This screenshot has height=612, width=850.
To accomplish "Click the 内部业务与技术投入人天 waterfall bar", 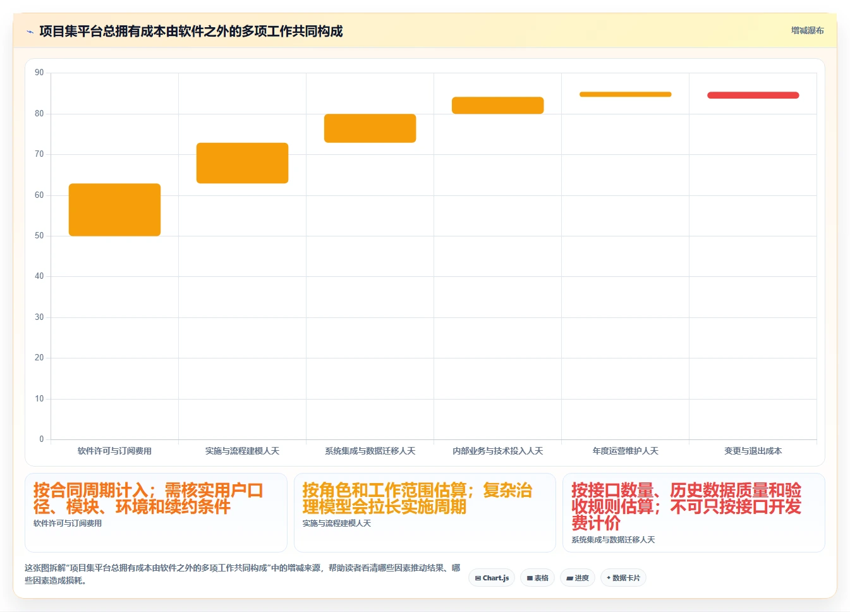I will (497, 106).
